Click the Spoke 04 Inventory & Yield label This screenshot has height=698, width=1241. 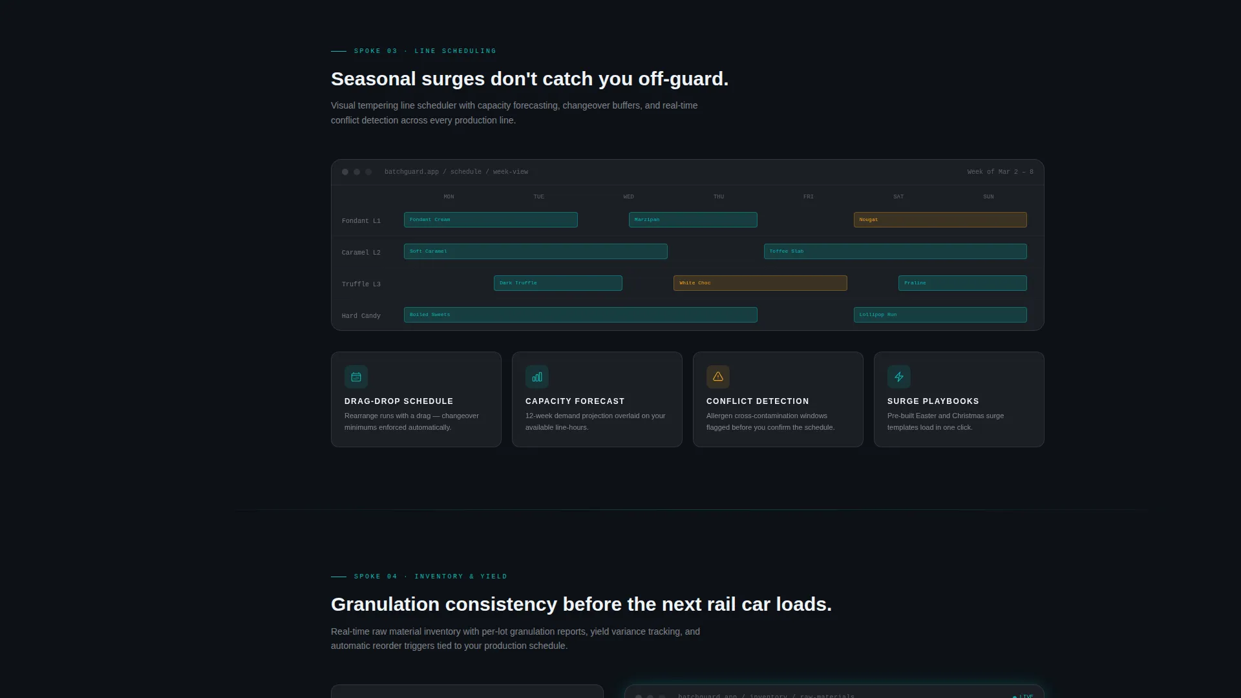pos(430,576)
